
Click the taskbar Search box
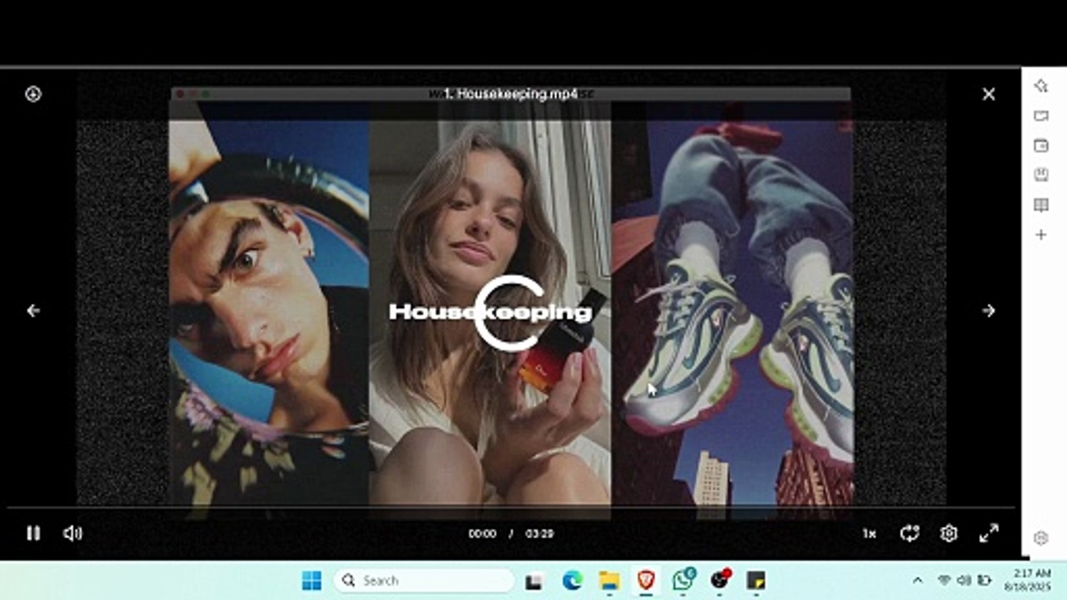pyautogui.click(x=424, y=581)
